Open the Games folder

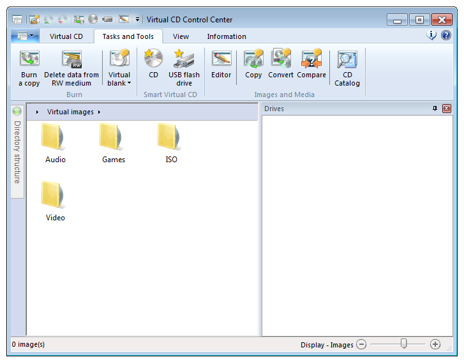pos(114,143)
